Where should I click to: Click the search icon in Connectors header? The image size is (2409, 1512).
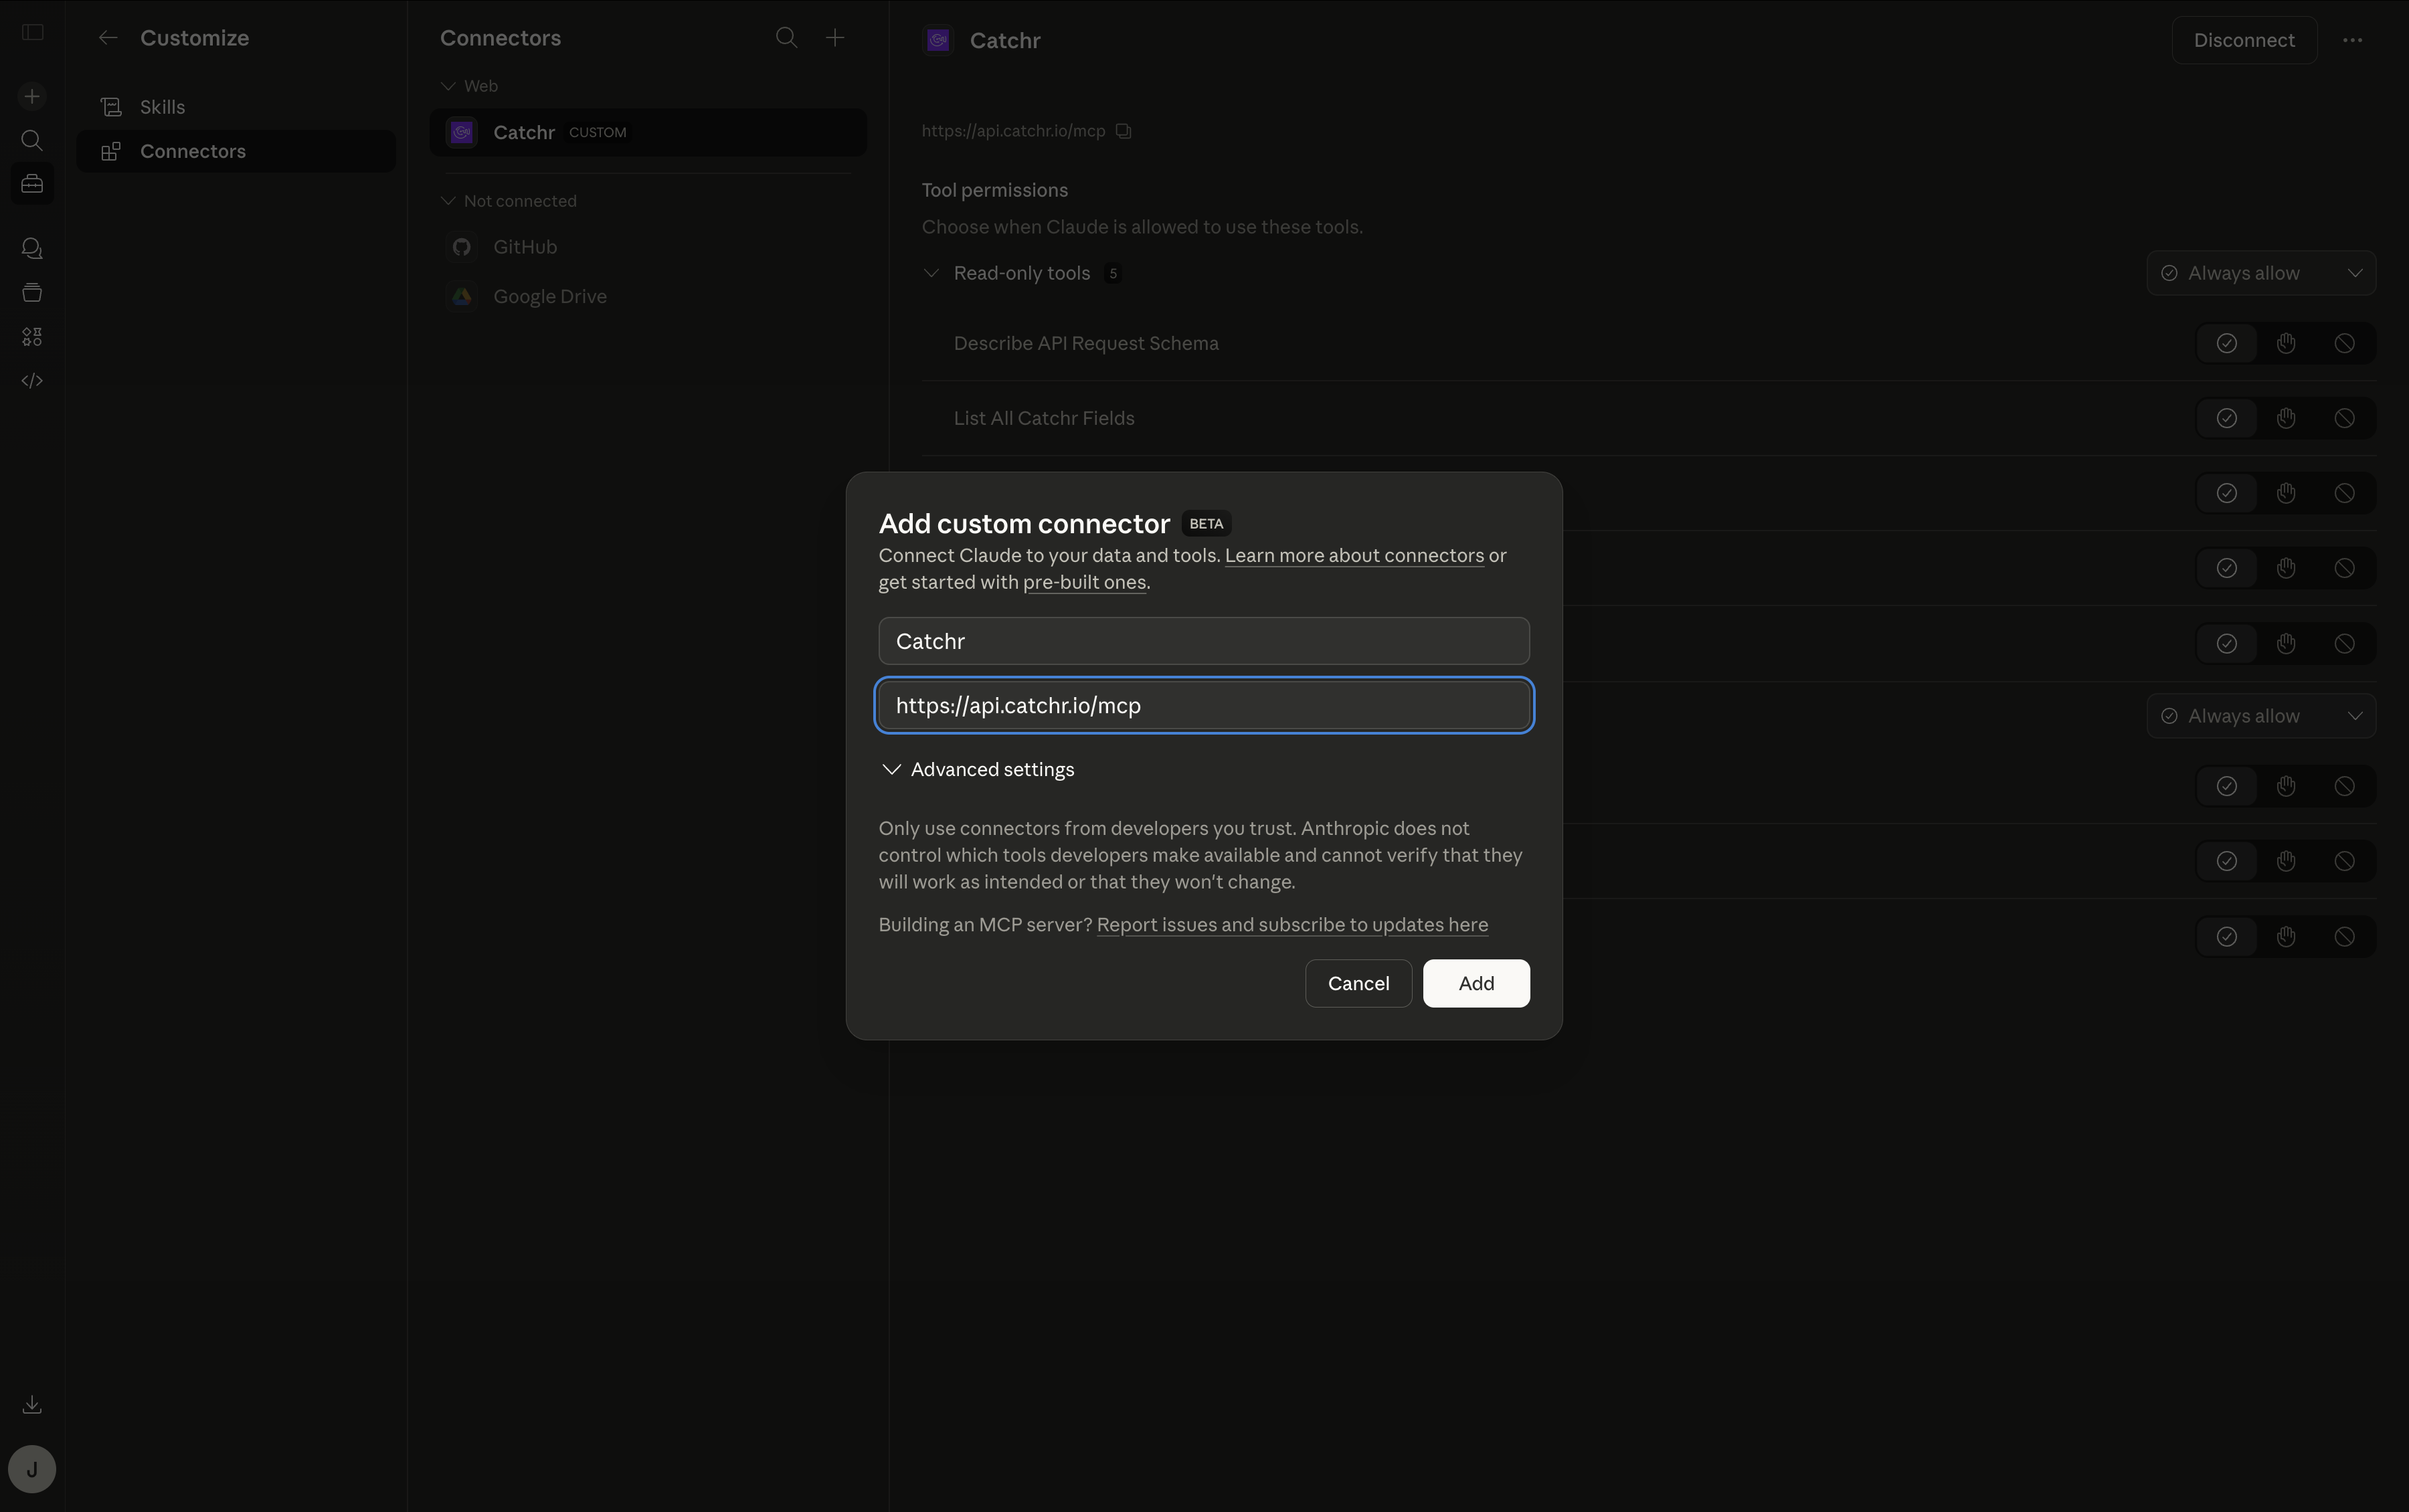click(786, 38)
